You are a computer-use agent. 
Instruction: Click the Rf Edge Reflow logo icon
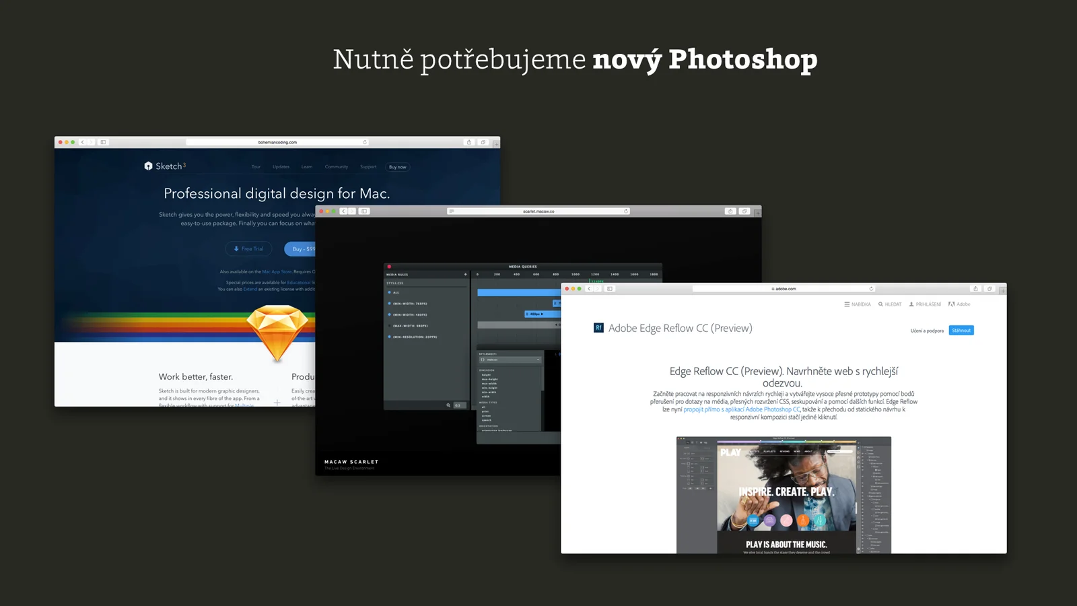pyautogui.click(x=598, y=328)
